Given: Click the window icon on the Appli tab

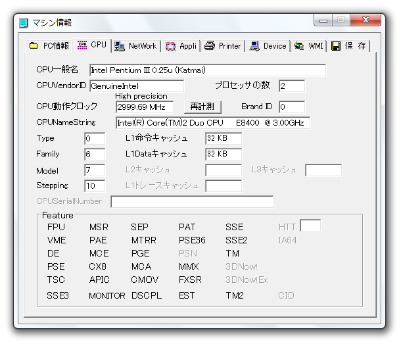Looking at the screenshot, I should (x=170, y=46).
